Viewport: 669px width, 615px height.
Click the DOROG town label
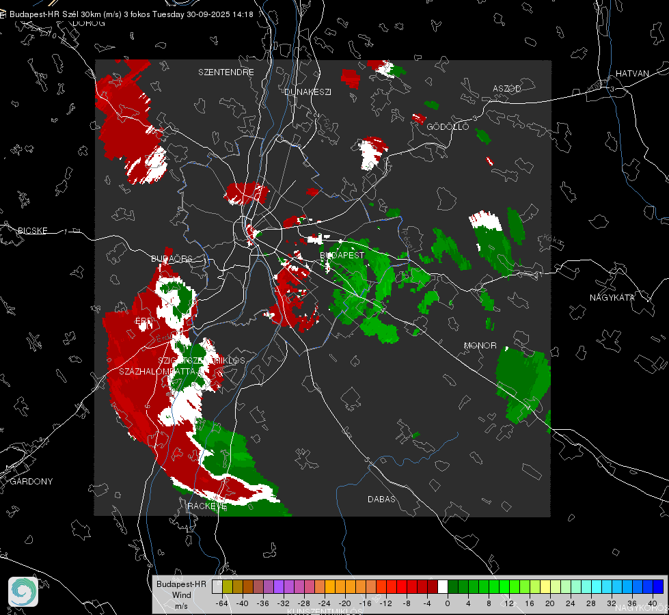(89, 23)
